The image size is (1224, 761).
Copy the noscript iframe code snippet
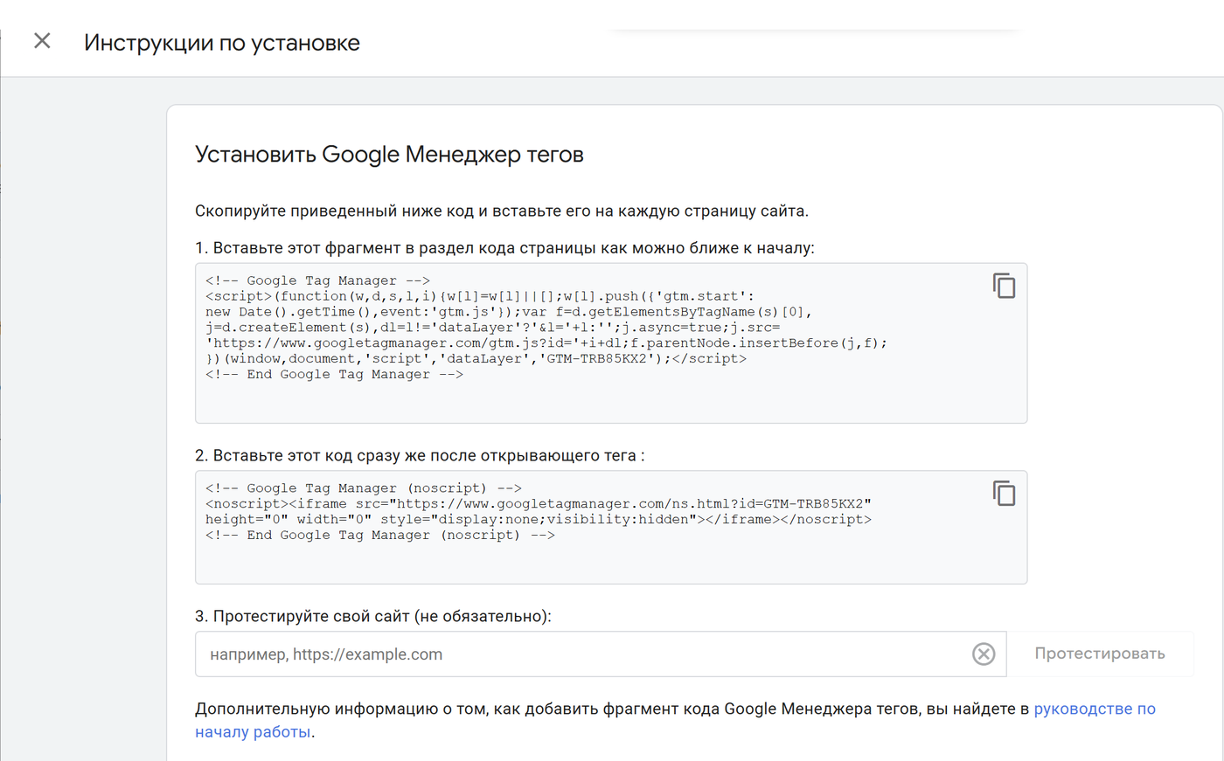[1004, 494]
